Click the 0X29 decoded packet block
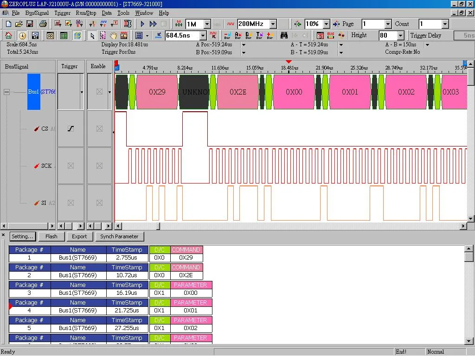475x356 pixels. point(157,92)
